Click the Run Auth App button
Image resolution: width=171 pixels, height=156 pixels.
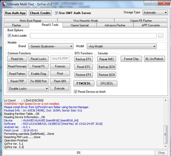(15, 13)
